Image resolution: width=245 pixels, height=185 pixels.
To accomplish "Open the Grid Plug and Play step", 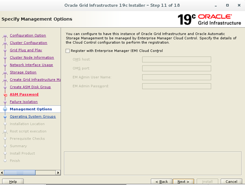I will tap(26, 50).
